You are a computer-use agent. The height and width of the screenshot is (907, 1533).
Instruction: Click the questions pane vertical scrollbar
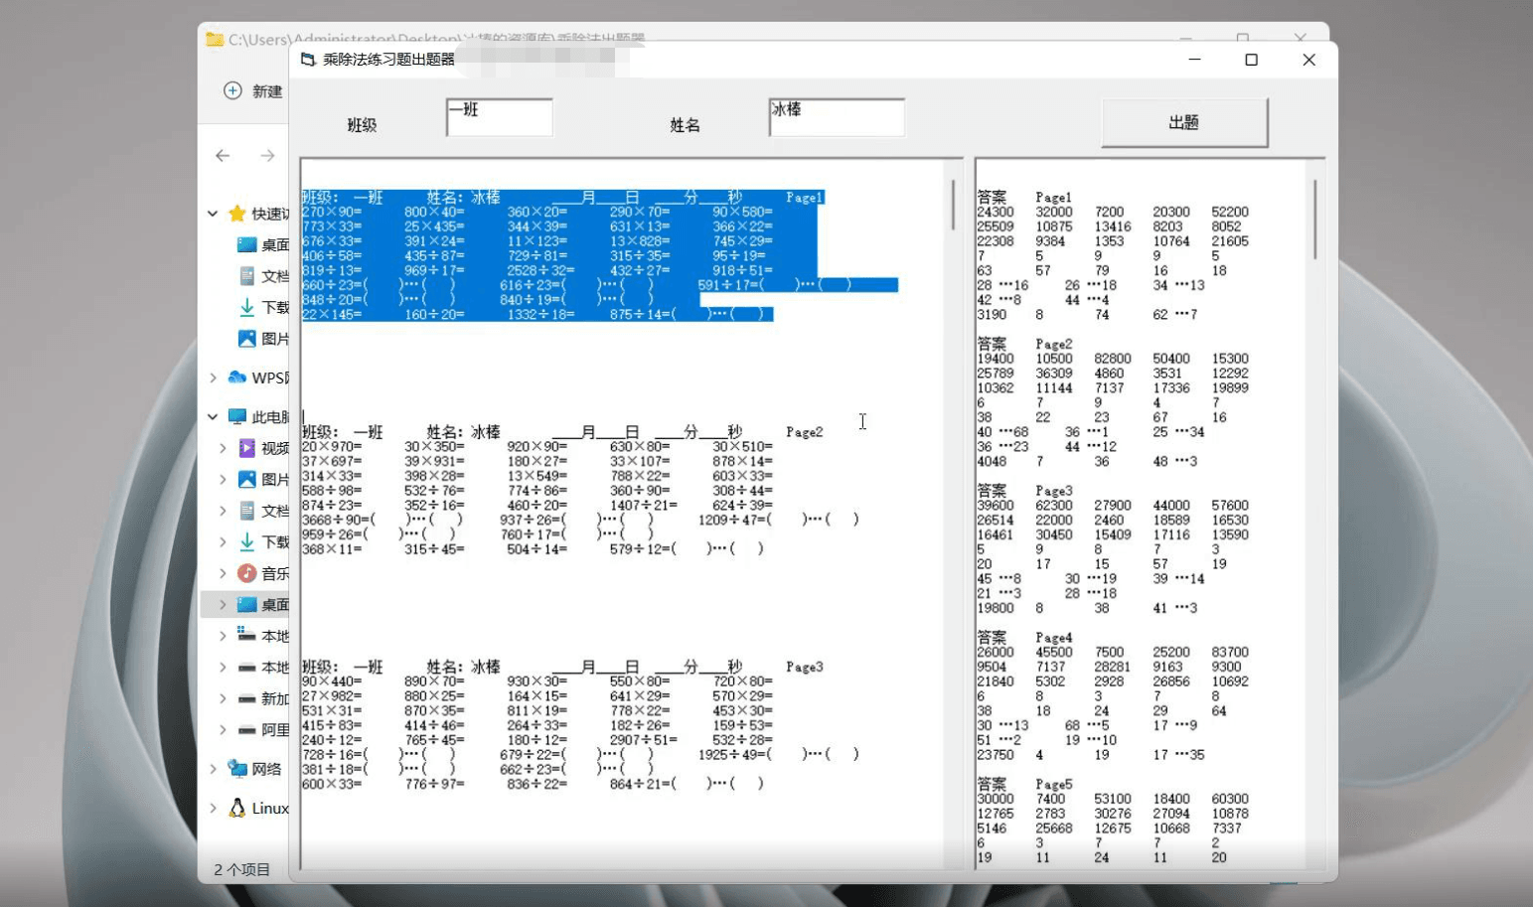point(953,206)
